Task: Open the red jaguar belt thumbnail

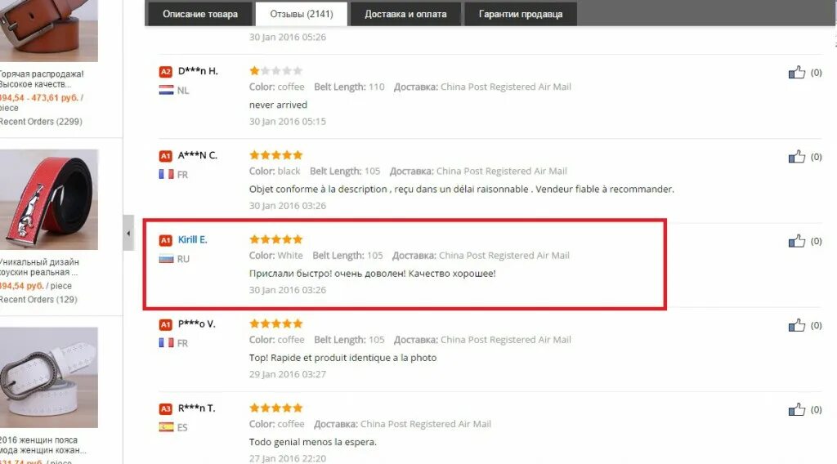Action: 48,199
